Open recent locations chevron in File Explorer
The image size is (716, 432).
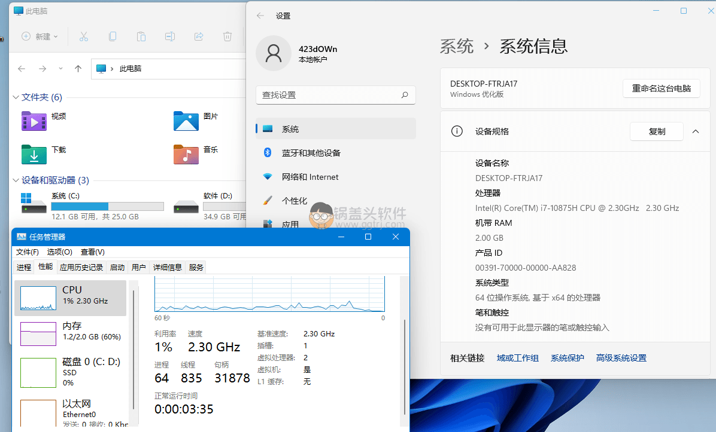[60, 68]
